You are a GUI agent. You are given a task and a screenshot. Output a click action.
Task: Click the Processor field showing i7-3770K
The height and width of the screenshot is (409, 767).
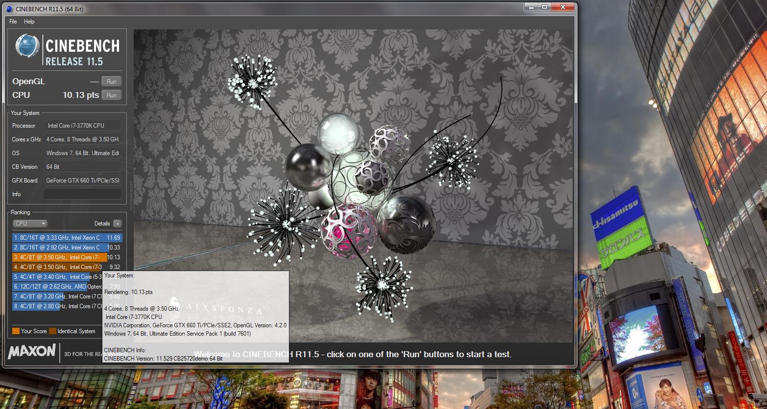point(82,126)
